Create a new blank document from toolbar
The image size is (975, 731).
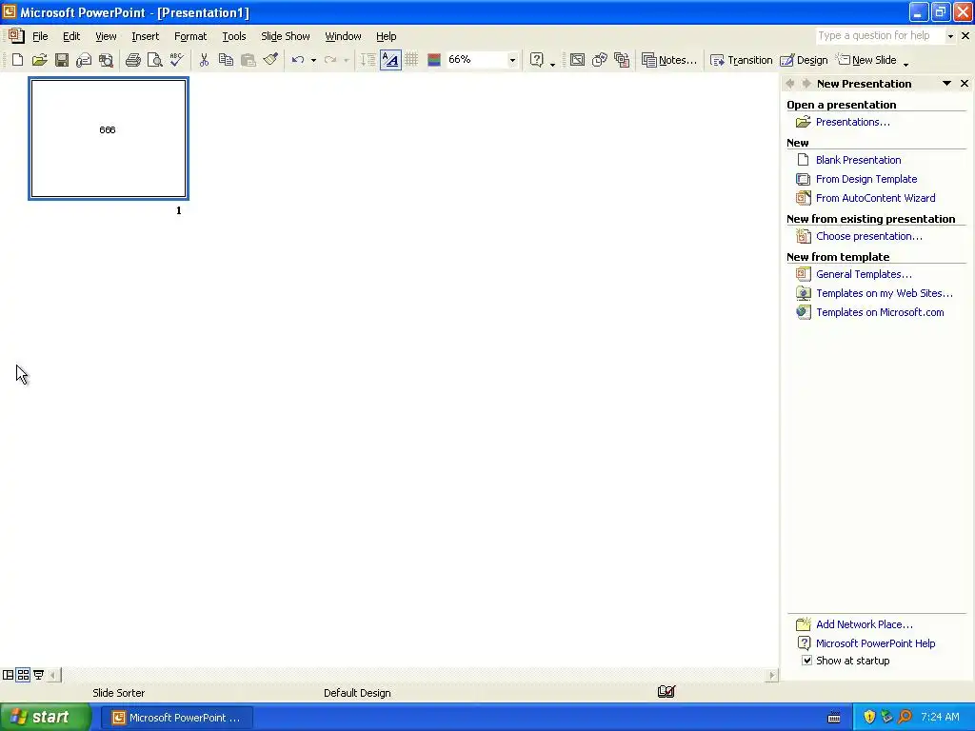point(17,60)
